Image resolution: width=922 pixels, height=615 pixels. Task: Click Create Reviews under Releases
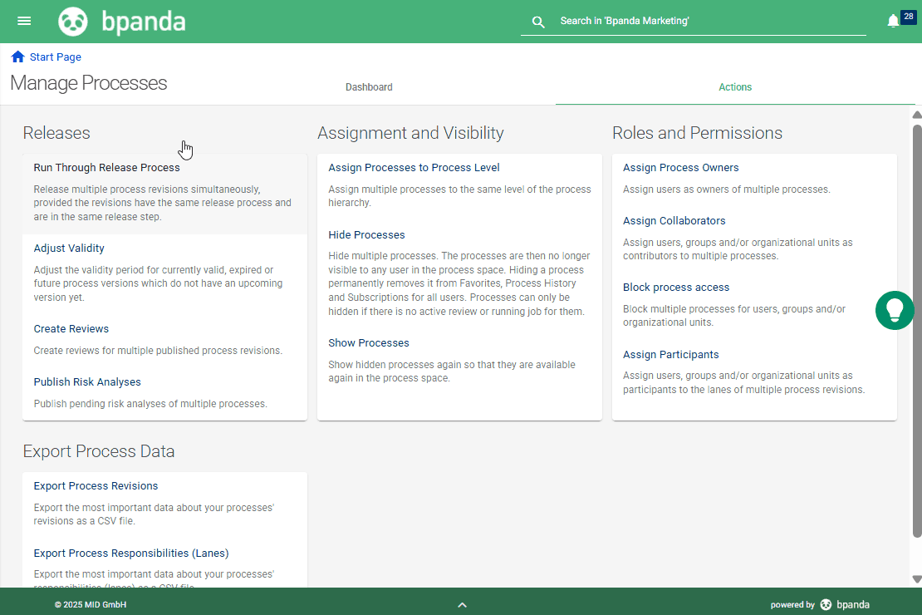click(x=71, y=328)
